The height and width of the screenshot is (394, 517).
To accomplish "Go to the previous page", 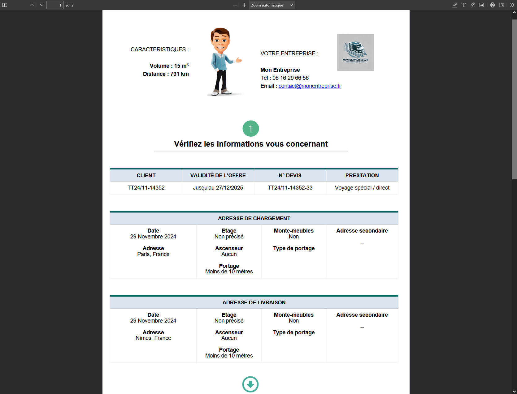I will coord(32,5).
